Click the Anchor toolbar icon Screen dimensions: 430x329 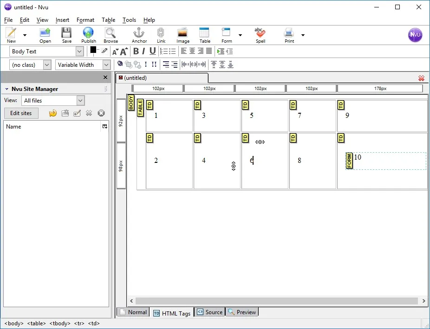coord(139,35)
